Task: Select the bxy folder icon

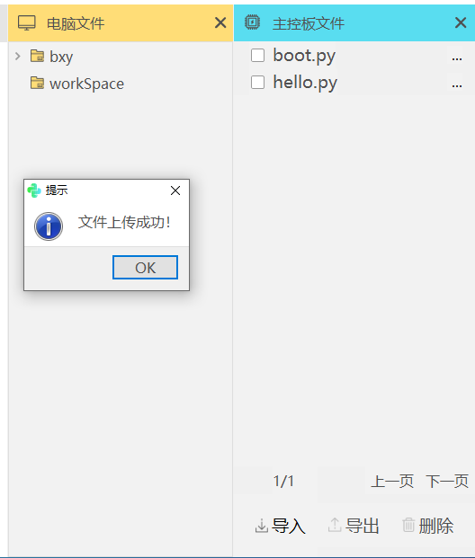Action: pyautogui.click(x=38, y=56)
